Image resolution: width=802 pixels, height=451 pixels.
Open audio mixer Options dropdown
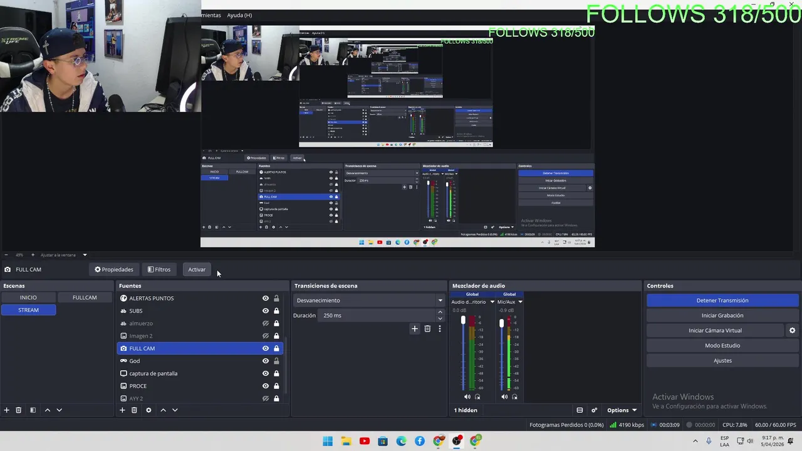[622, 410]
